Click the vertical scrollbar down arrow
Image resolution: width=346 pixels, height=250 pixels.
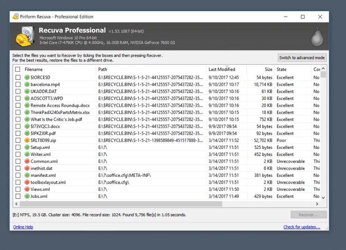pos(324,197)
